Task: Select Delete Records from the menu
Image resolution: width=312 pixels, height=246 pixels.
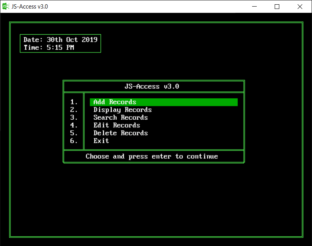Action: pyautogui.click(x=121, y=133)
